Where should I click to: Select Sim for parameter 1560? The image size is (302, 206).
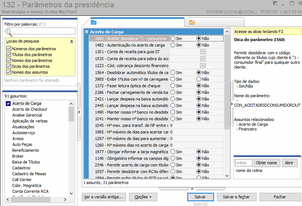click(173, 38)
